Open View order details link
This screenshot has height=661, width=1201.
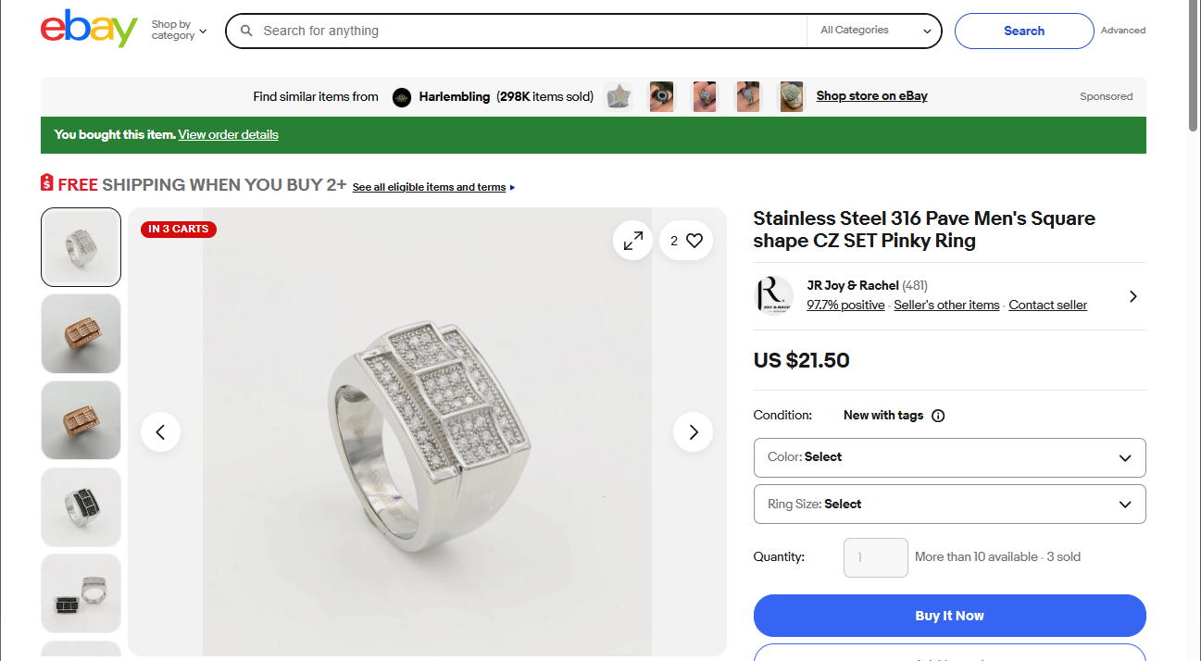228,135
